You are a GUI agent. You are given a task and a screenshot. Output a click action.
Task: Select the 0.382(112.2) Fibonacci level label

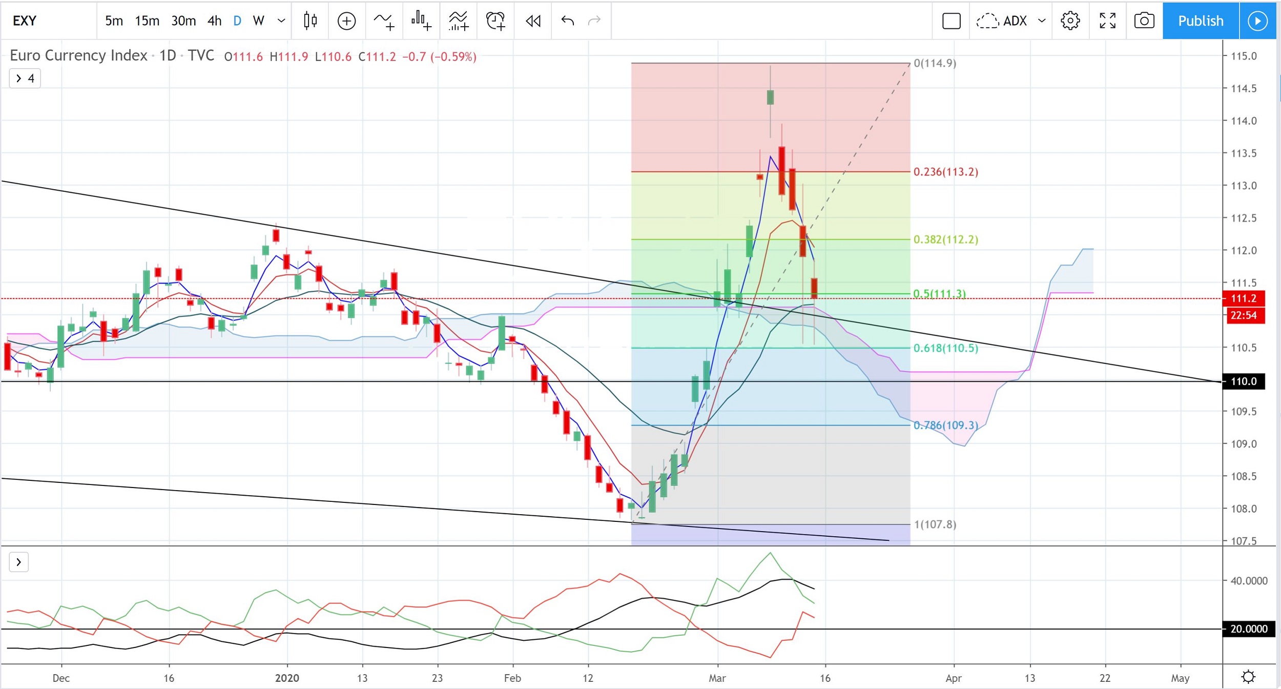pos(946,239)
